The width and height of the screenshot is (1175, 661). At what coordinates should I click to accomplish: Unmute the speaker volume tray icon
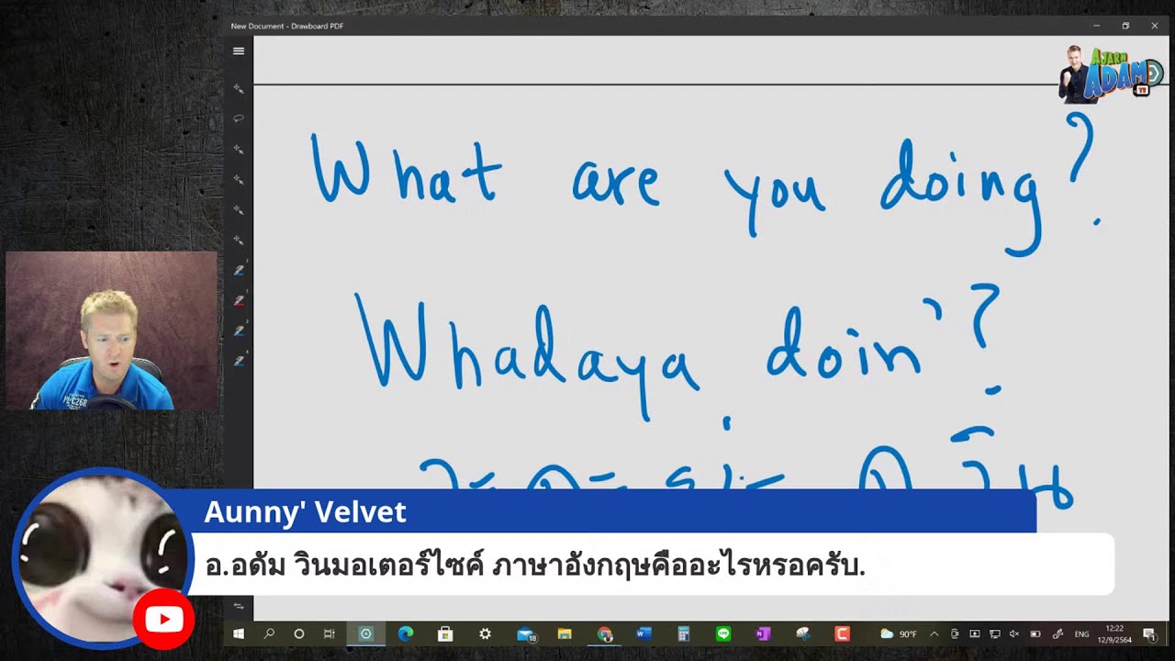pos(1014,633)
